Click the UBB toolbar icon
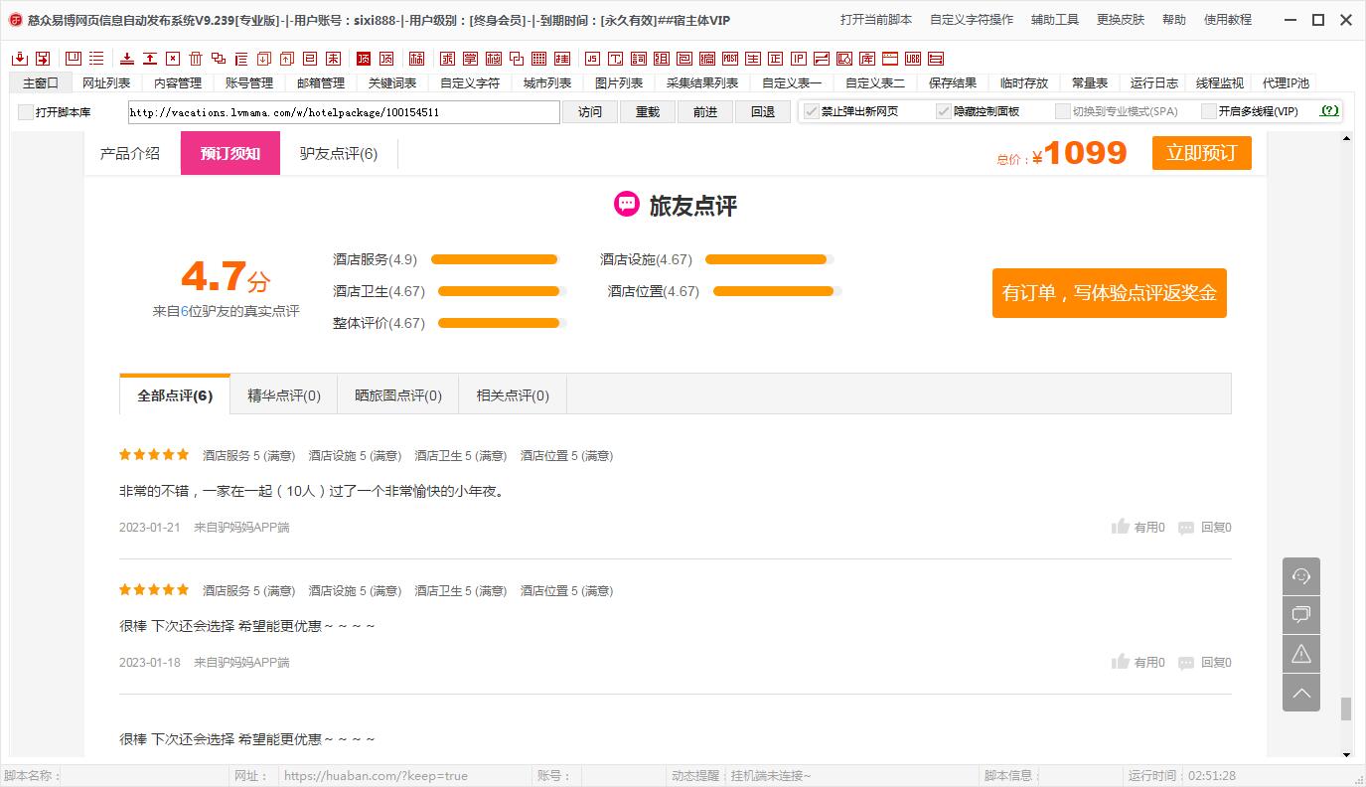1366x787 pixels. (912, 59)
